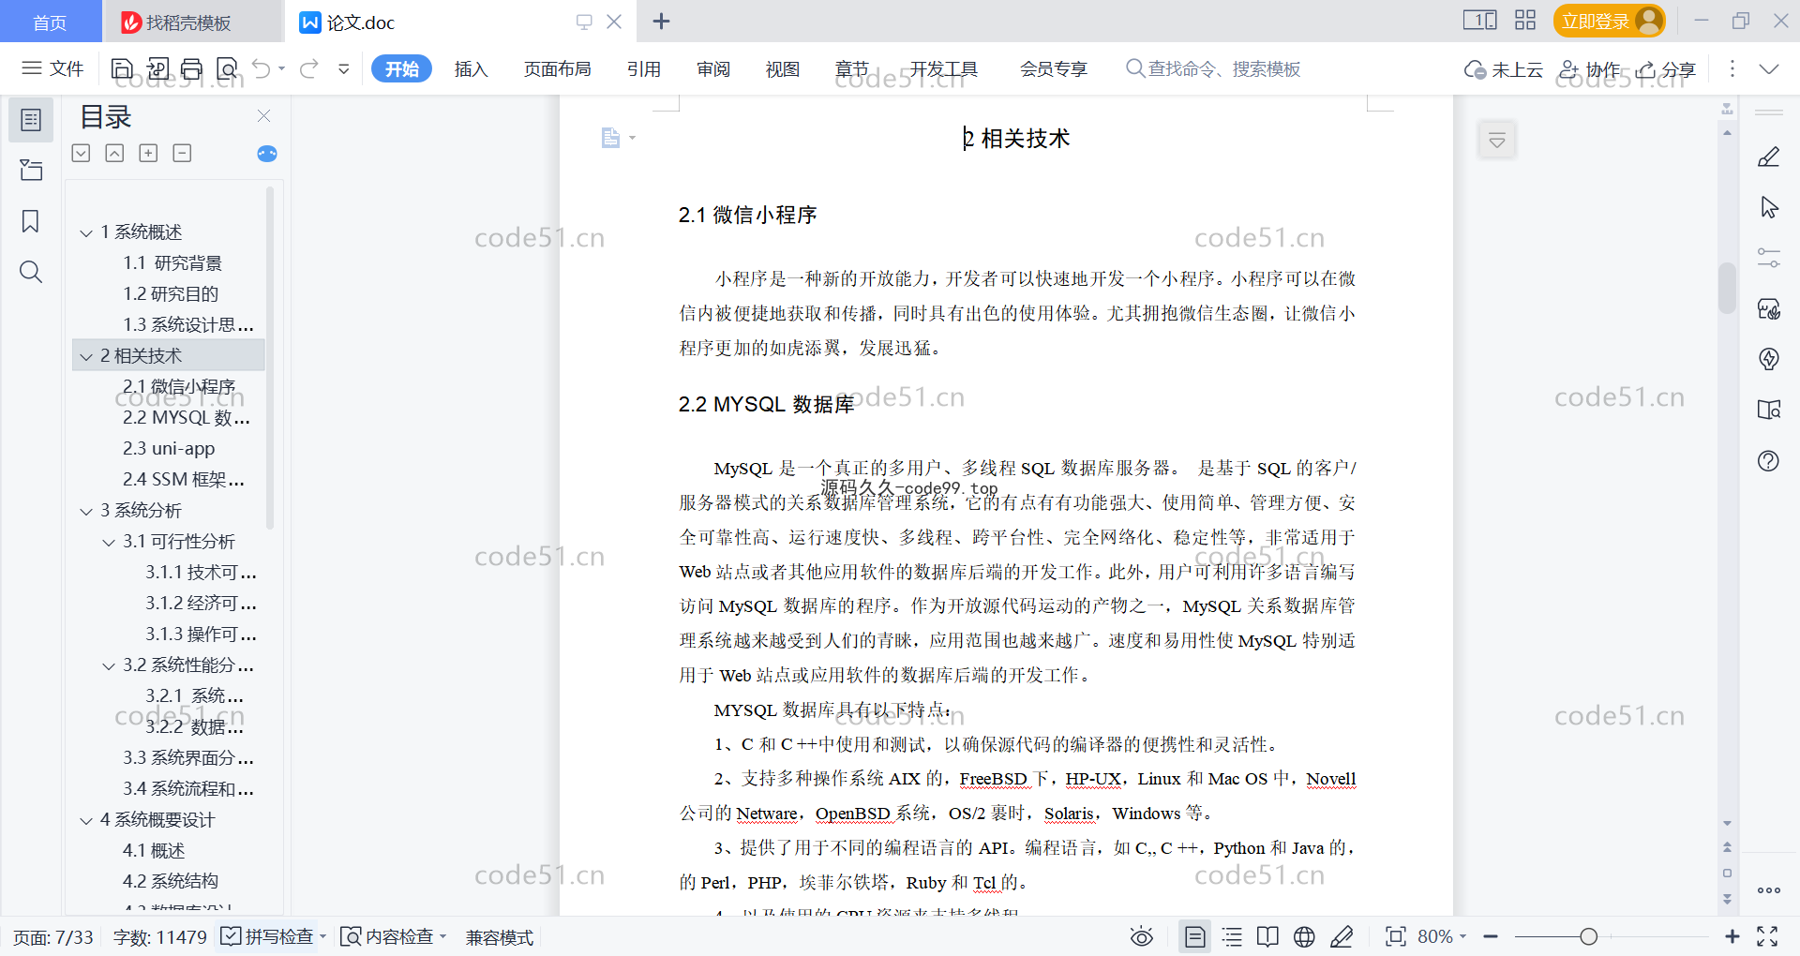Click the floating toolbar funnel icon near page
This screenshot has height=956, width=1800.
(1497, 141)
